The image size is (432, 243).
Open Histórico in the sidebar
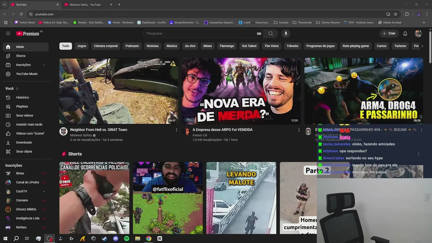[x=26, y=98]
